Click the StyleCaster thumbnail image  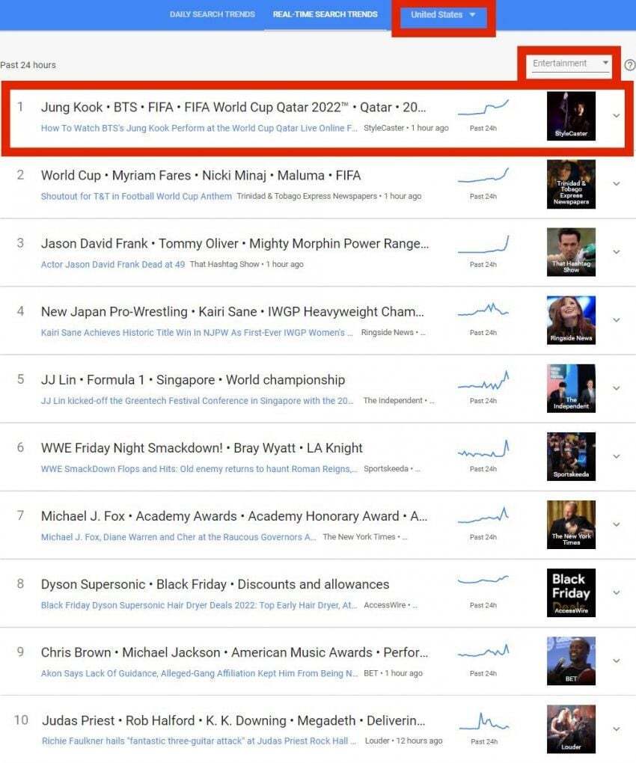(571, 116)
